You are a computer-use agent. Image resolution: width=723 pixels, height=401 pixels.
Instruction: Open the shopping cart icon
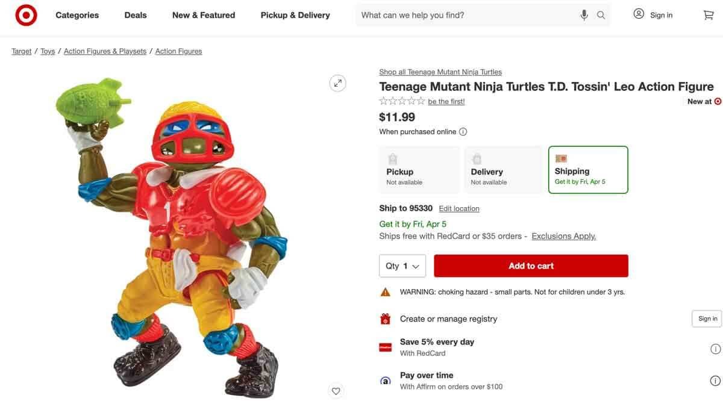pos(709,15)
